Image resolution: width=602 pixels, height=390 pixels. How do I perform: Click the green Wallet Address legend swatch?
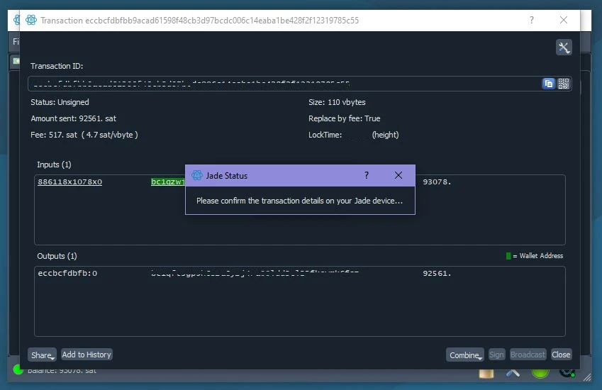point(508,256)
